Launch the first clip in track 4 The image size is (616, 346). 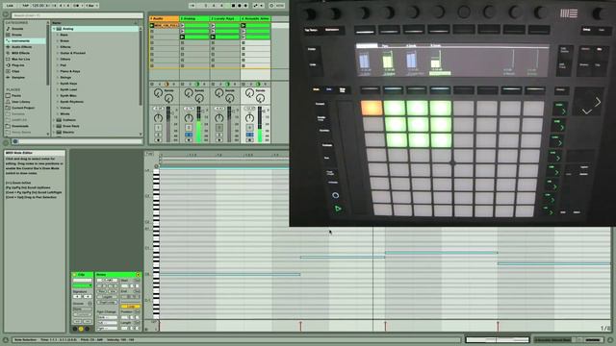pos(244,26)
